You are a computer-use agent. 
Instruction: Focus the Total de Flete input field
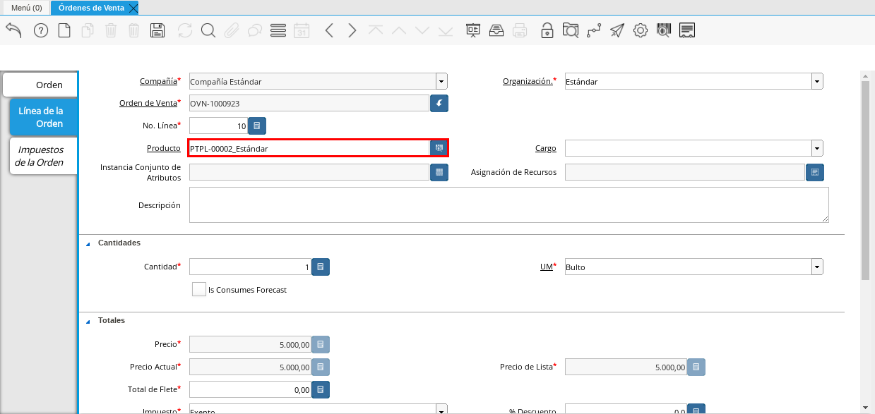pyautogui.click(x=250, y=389)
